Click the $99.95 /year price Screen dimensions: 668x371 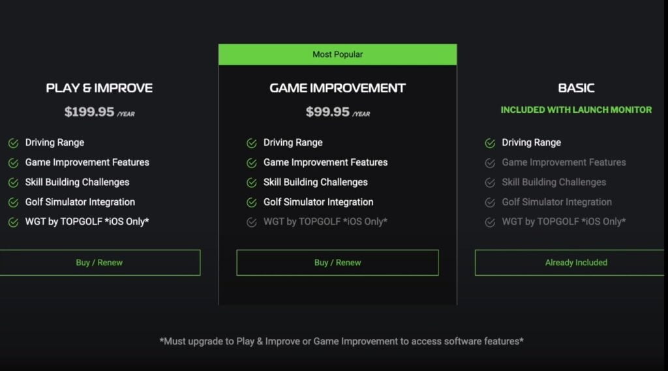coord(338,112)
